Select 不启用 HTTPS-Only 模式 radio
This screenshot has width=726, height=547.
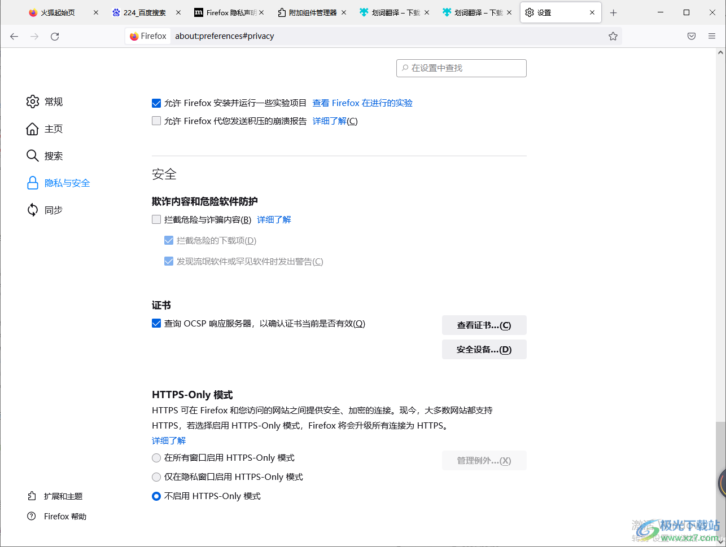click(x=156, y=496)
